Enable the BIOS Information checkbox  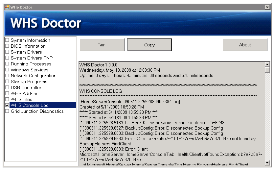click(7, 46)
